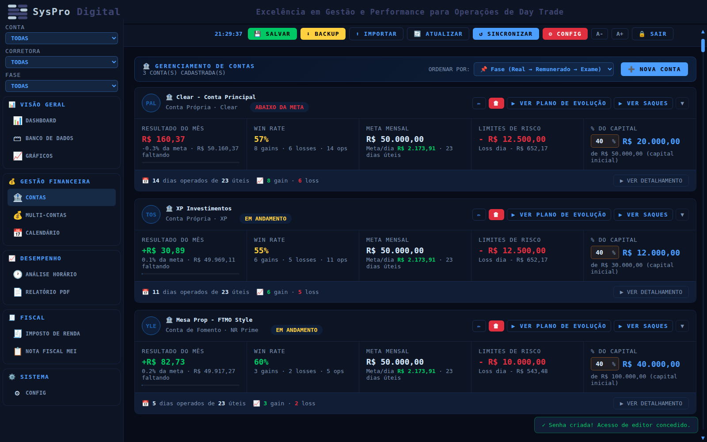Click the edit icon button on Clear - Conta Principal

(x=479, y=103)
